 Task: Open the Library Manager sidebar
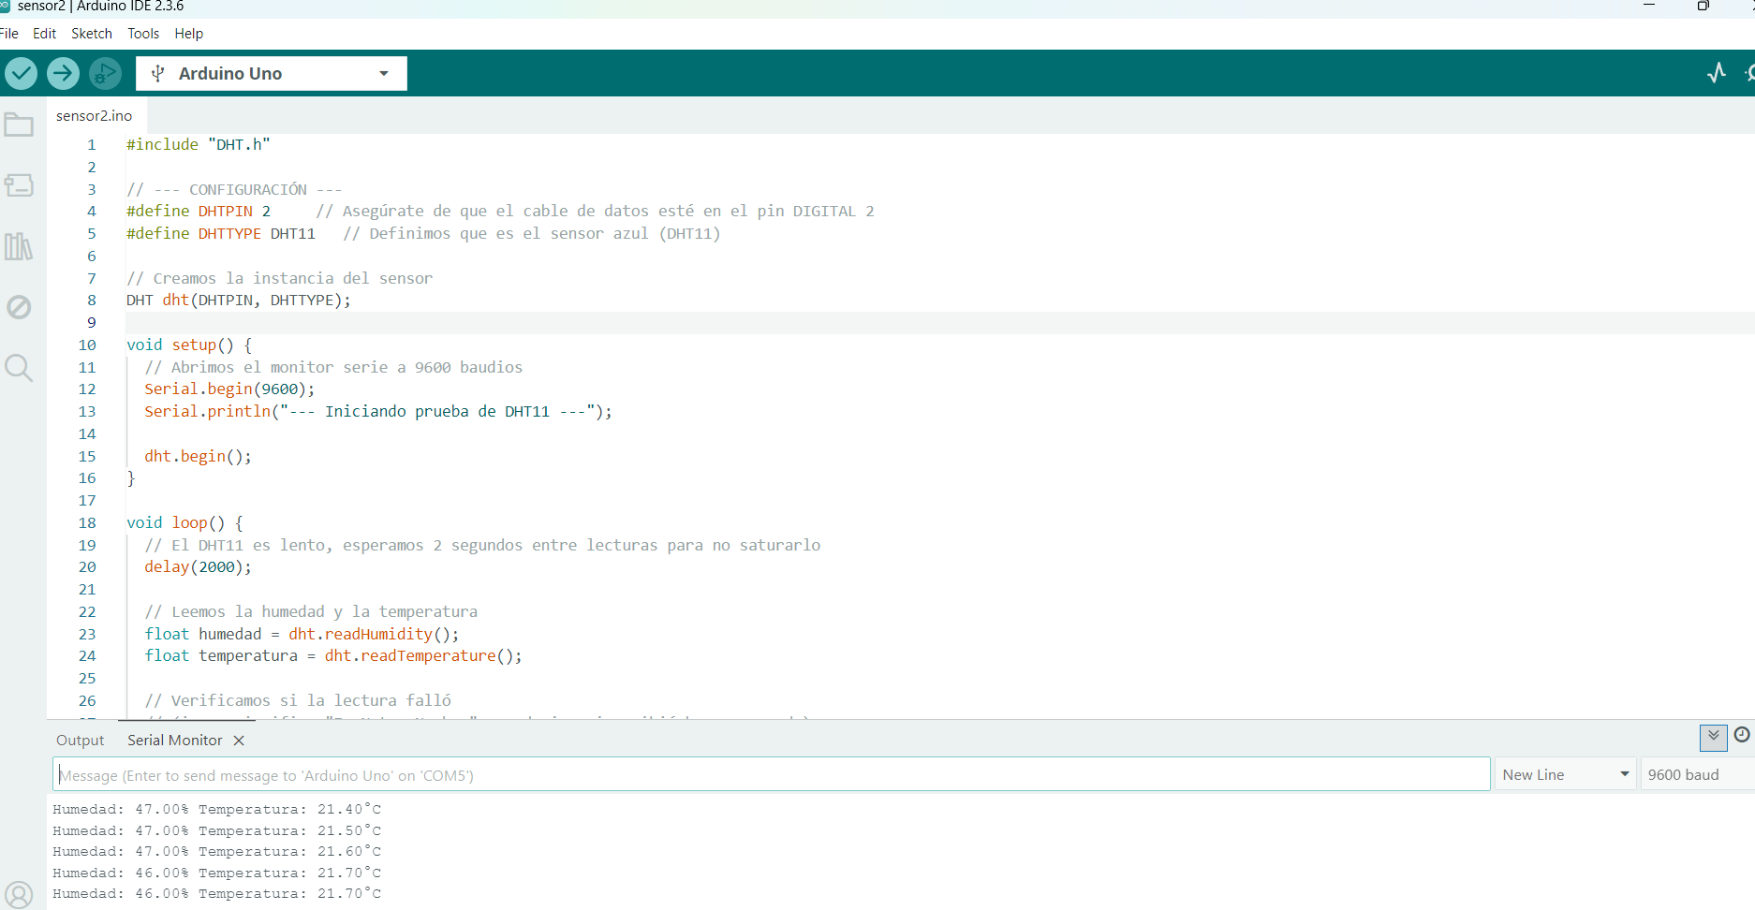point(19,246)
